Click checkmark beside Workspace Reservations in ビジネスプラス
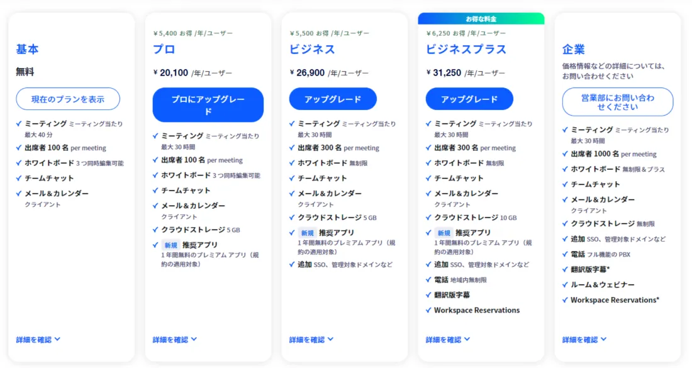Viewport: 692px width, 368px height. [x=428, y=310]
